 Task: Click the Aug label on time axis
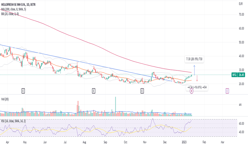[84, 142]
